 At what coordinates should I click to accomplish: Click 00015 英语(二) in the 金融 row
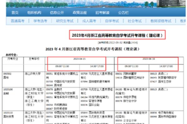[159, 89]
